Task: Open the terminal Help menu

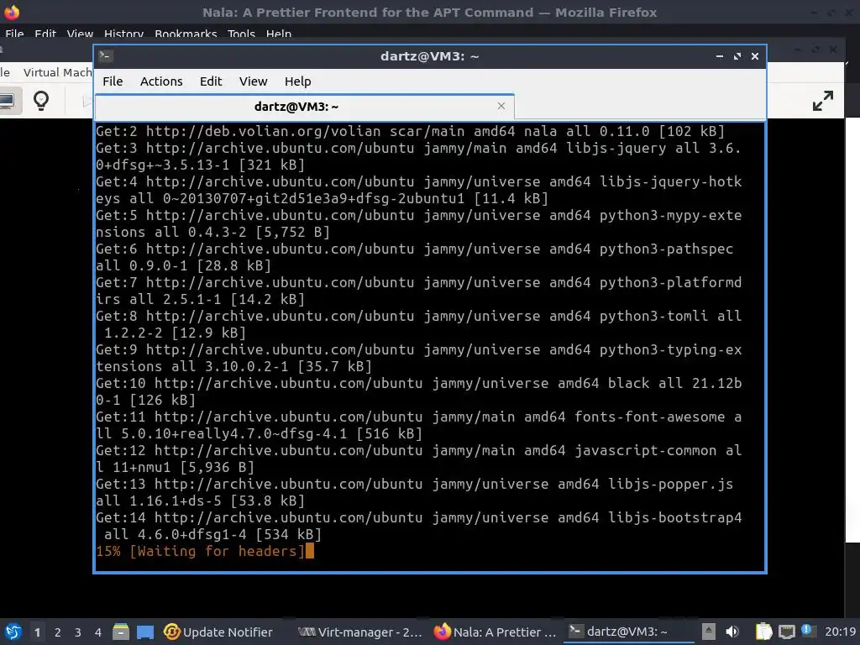Action: [298, 81]
